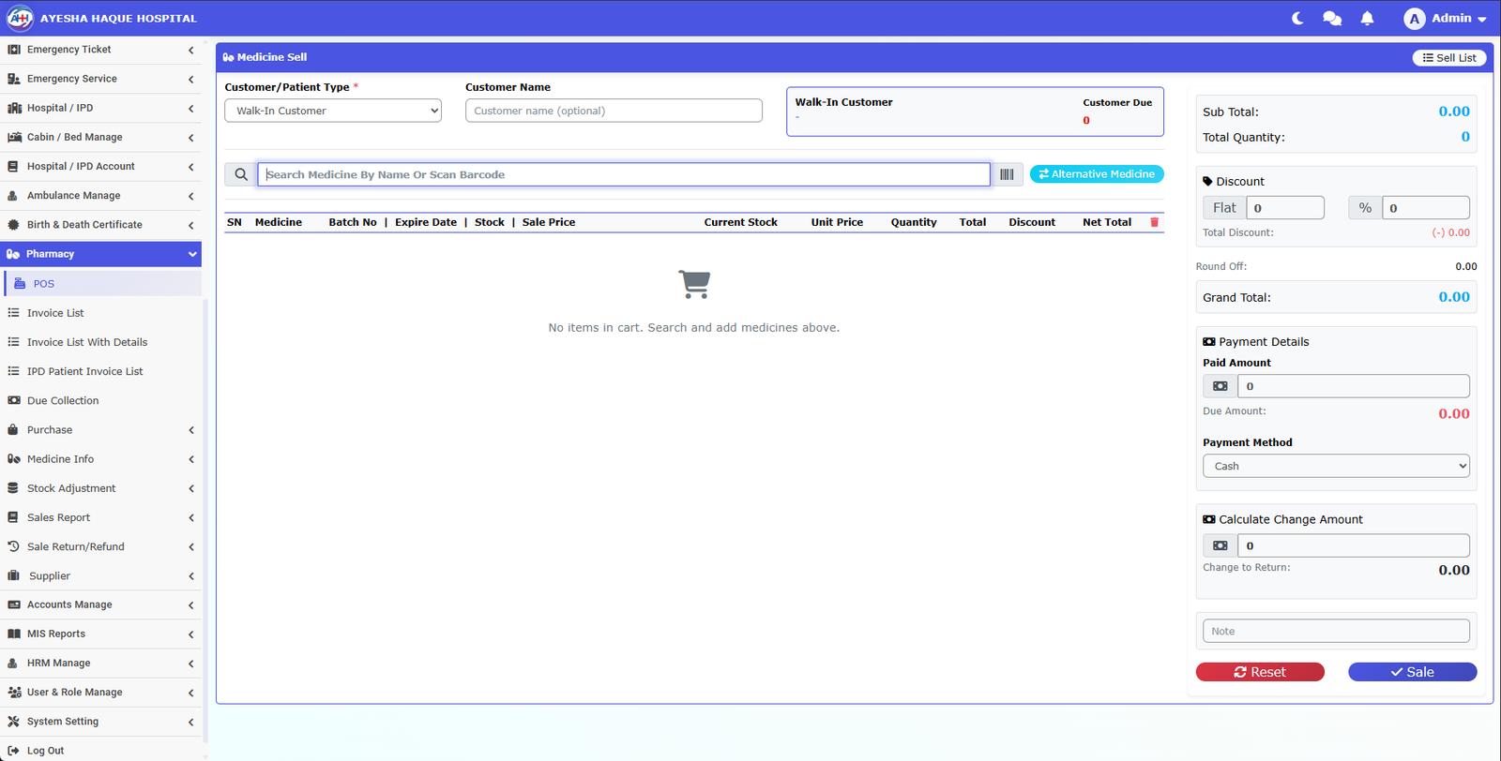Image resolution: width=1501 pixels, height=761 pixels.
Task: Click the Net Total column header
Action: pyautogui.click(x=1107, y=222)
